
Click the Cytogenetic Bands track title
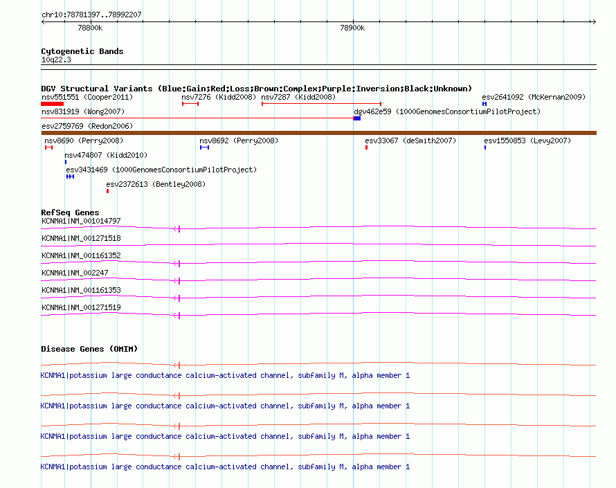[82, 51]
